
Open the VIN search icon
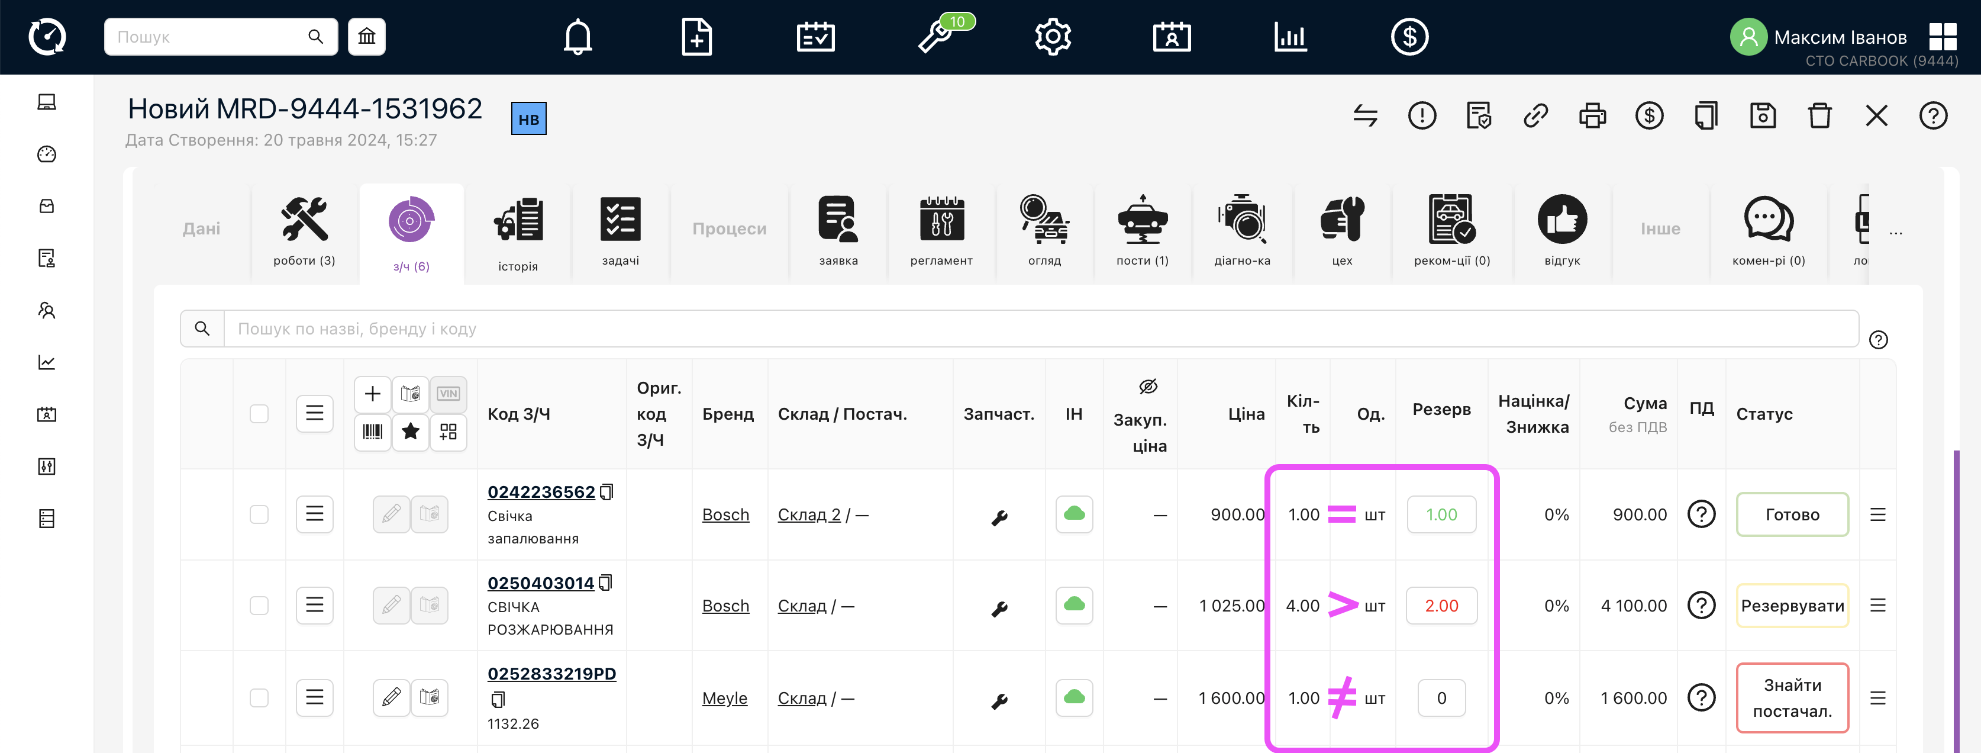[x=447, y=394]
